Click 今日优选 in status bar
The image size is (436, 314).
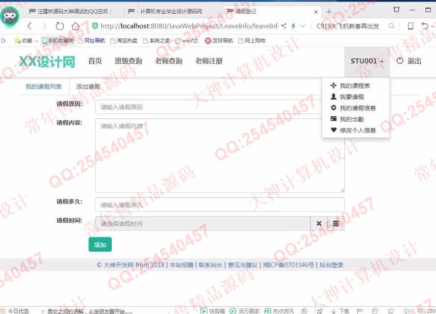(14, 311)
